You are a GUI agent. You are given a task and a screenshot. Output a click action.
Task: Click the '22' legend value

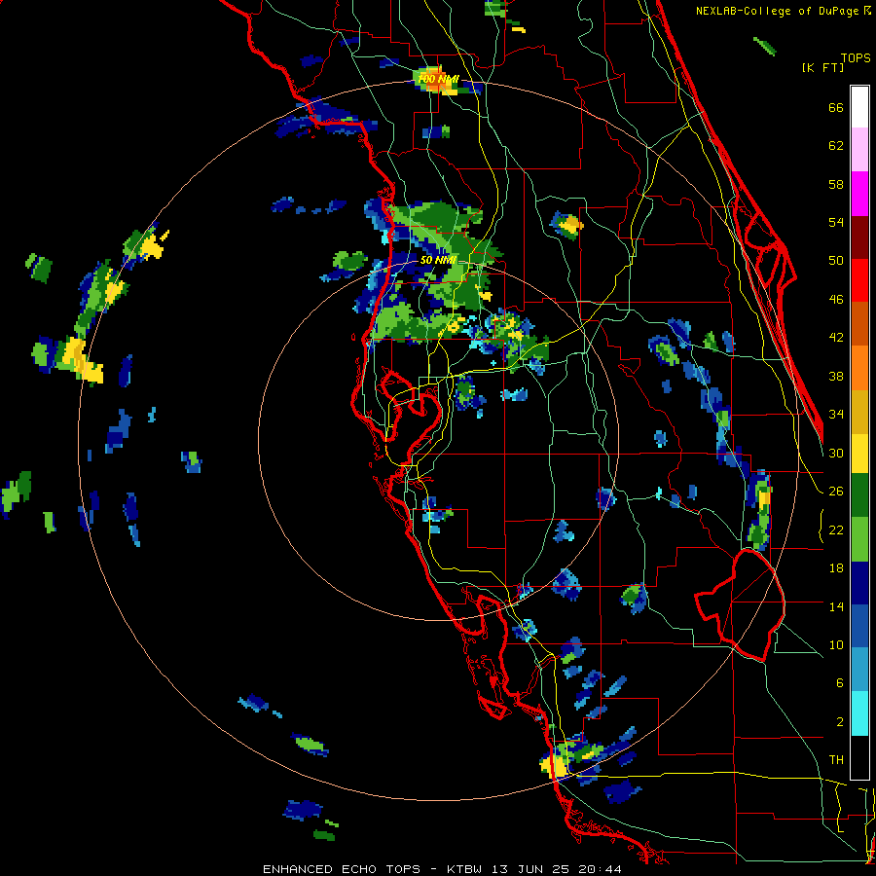(x=836, y=530)
